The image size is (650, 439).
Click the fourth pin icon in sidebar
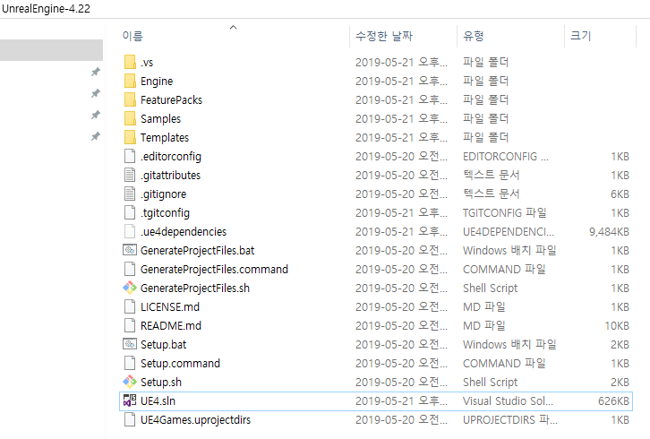click(96, 136)
